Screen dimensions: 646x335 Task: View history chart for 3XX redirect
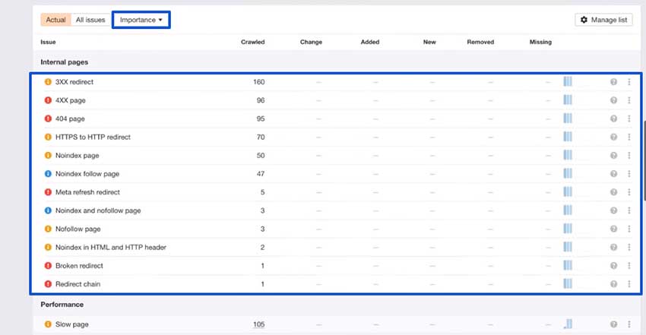click(x=568, y=81)
